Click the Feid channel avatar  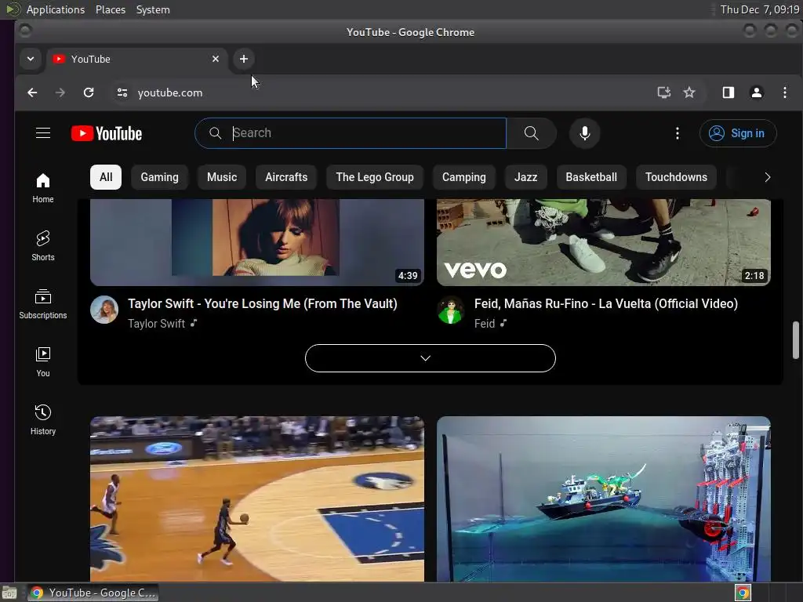(x=451, y=310)
